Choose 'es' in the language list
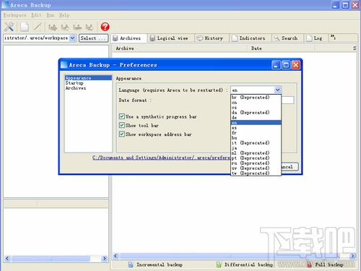 [x=256, y=128]
